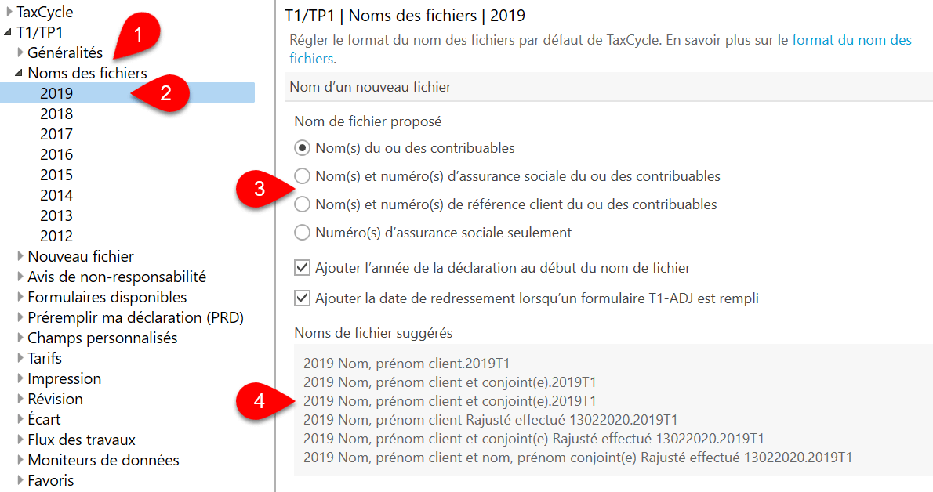Viewport: 933px width, 492px height.
Task: Choose the numéro(s) d'assurance sociale seulement option
Action: point(303,232)
